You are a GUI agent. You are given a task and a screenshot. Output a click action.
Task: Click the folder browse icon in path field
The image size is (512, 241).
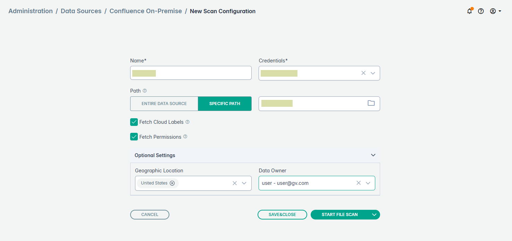click(x=371, y=103)
